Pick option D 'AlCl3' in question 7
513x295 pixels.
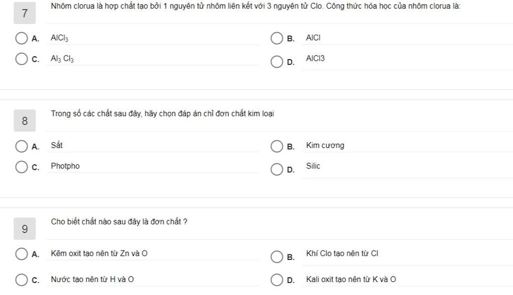[277, 62]
